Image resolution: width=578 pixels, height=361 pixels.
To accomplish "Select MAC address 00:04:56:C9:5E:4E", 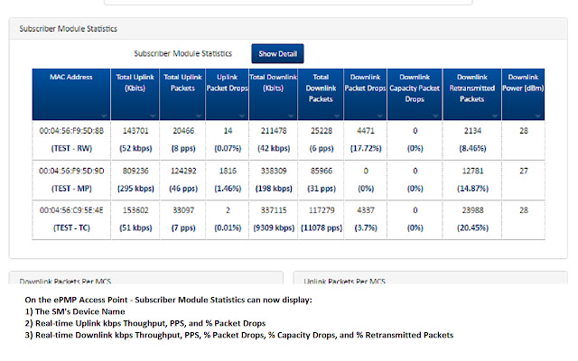I will click(x=71, y=210).
